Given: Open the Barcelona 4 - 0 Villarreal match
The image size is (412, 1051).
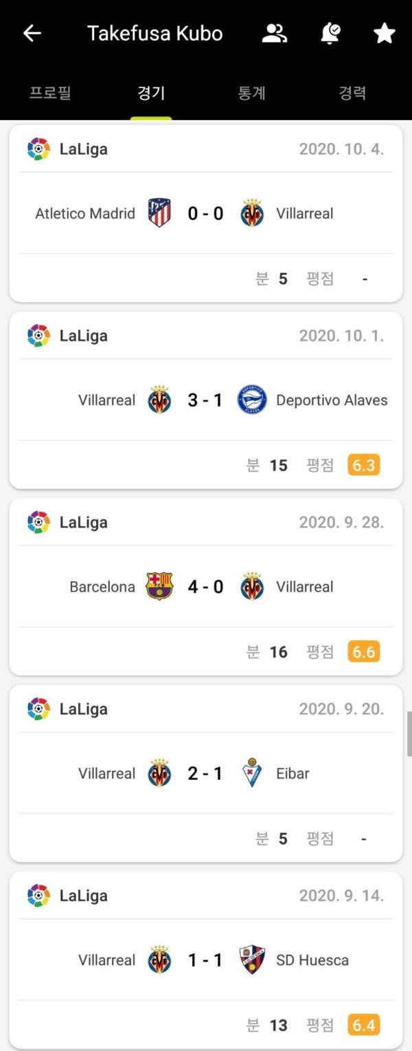Looking at the screenshot, I should (205, 587).
